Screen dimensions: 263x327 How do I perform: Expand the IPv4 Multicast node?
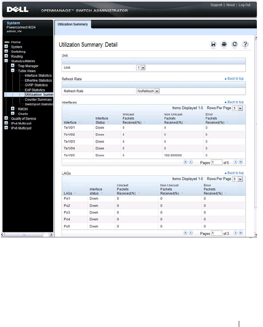point(6,123)
